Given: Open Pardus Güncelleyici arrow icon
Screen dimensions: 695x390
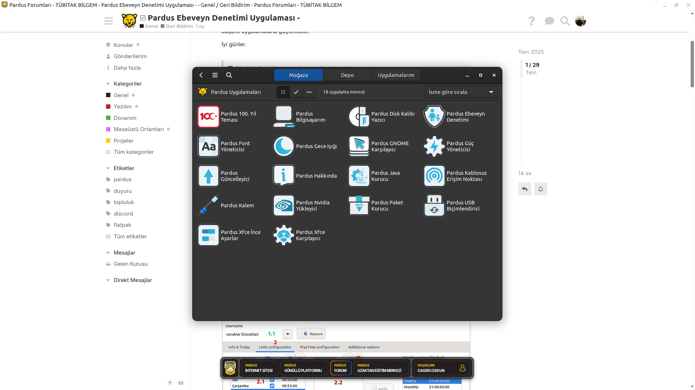Looking at the screenshot, I should (208, 176).
